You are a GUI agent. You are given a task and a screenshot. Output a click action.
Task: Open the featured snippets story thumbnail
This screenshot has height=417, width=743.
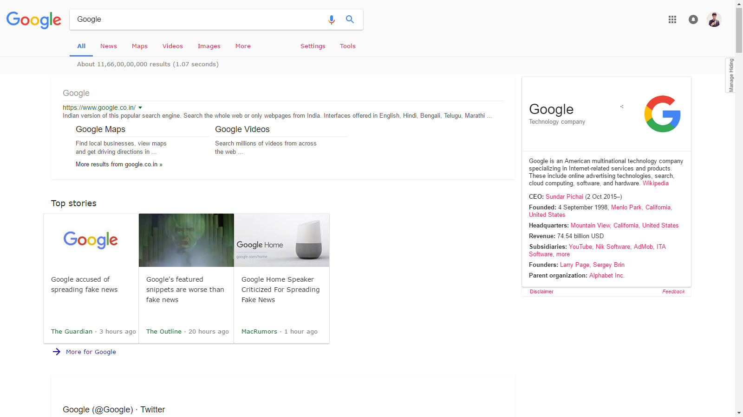186,240
